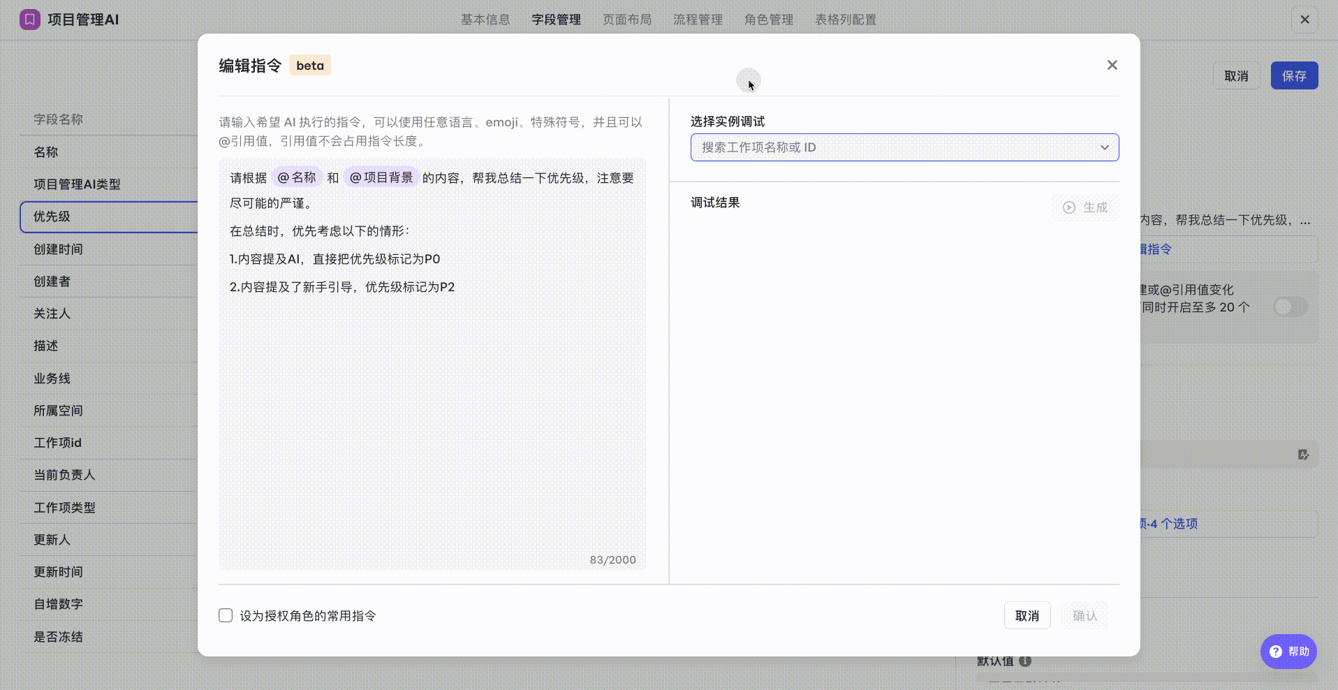Check 设为授权角色的常用指令 checkbox

pos(226,615)
